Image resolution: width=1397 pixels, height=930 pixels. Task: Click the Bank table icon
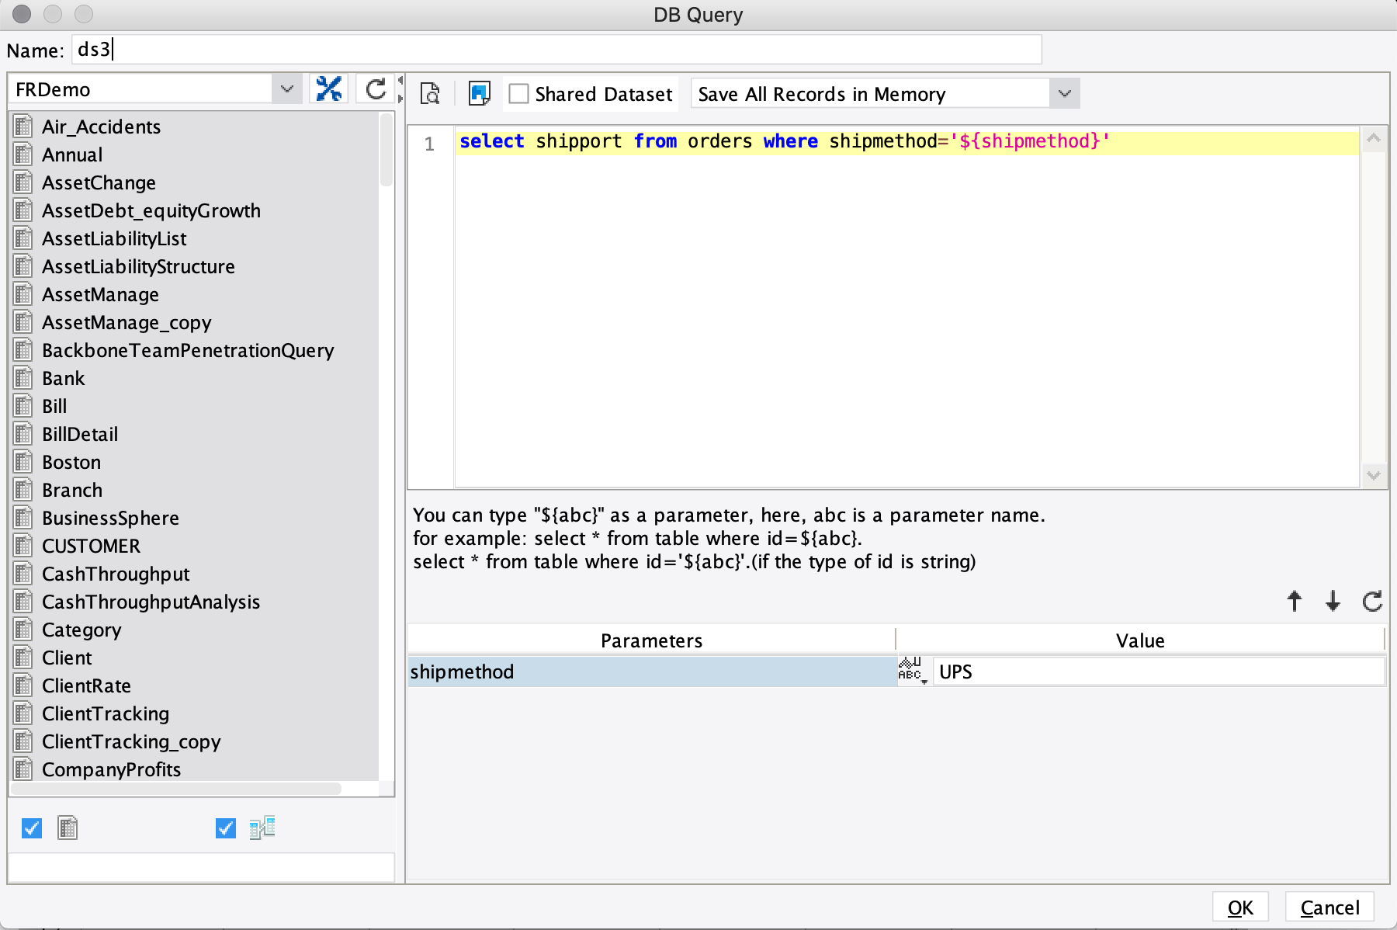coord(23,378)
